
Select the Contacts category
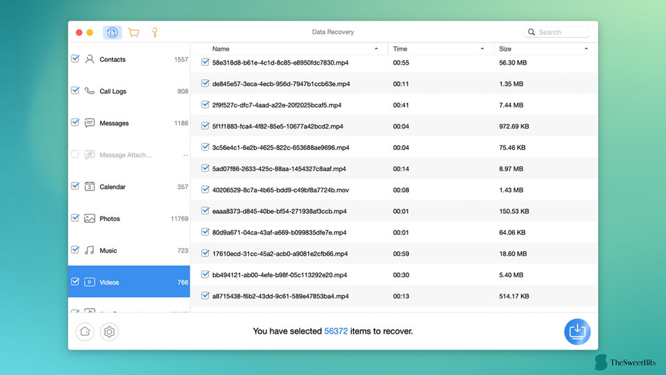tap(129, 59)
